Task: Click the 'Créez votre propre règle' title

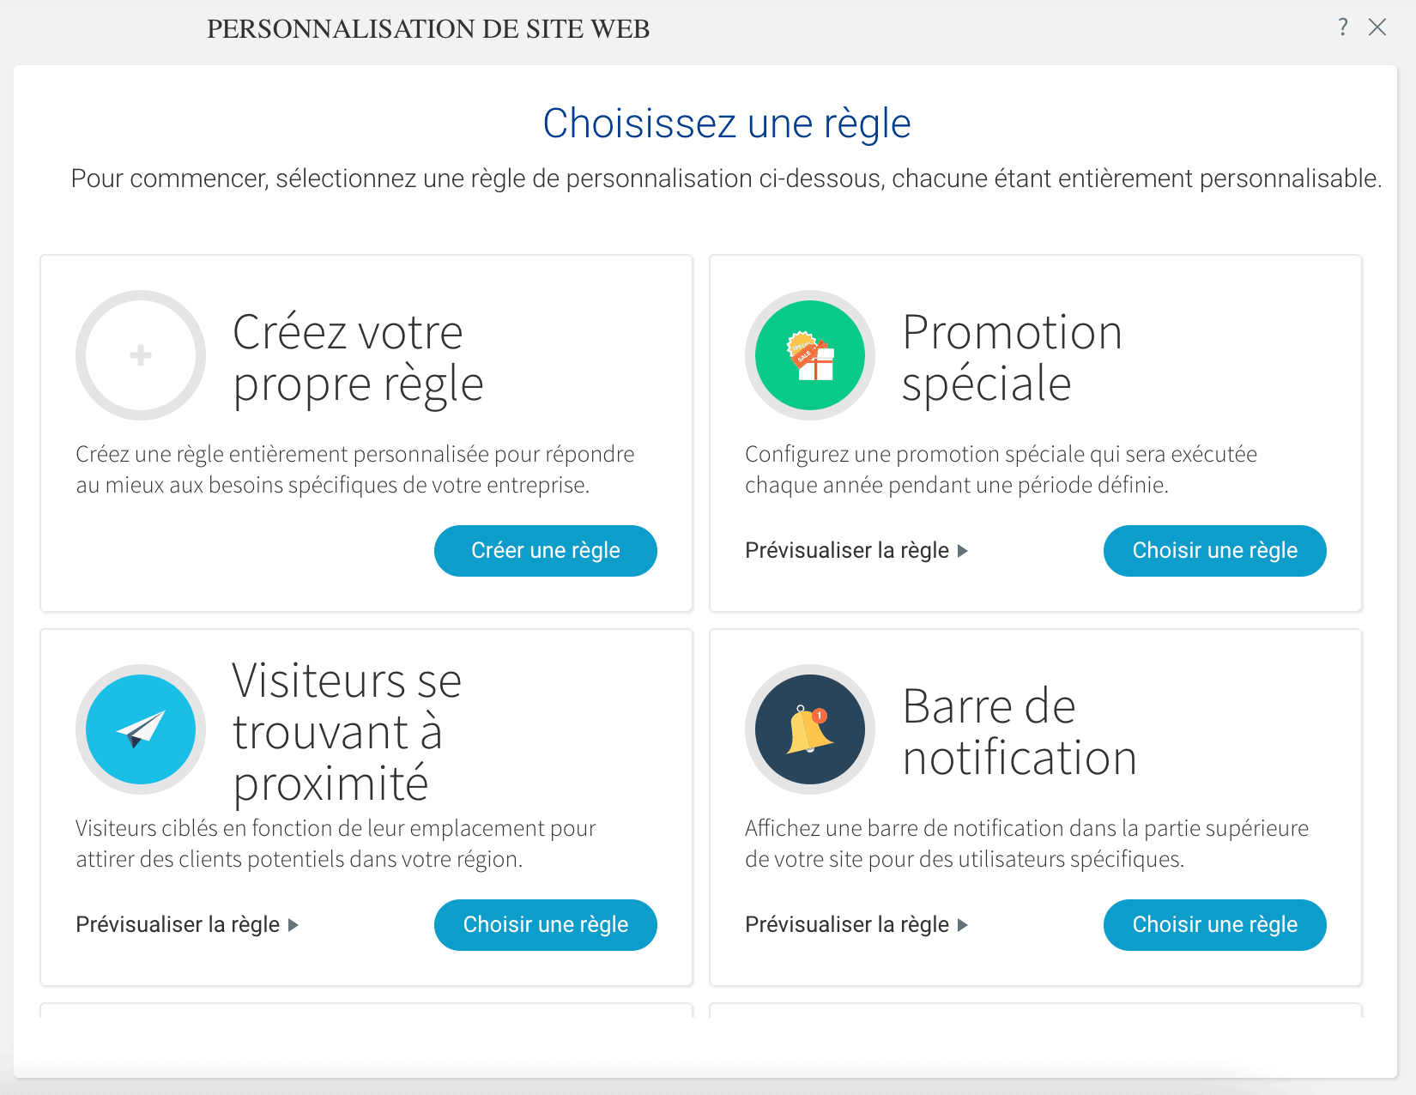Action: [359, 358]
